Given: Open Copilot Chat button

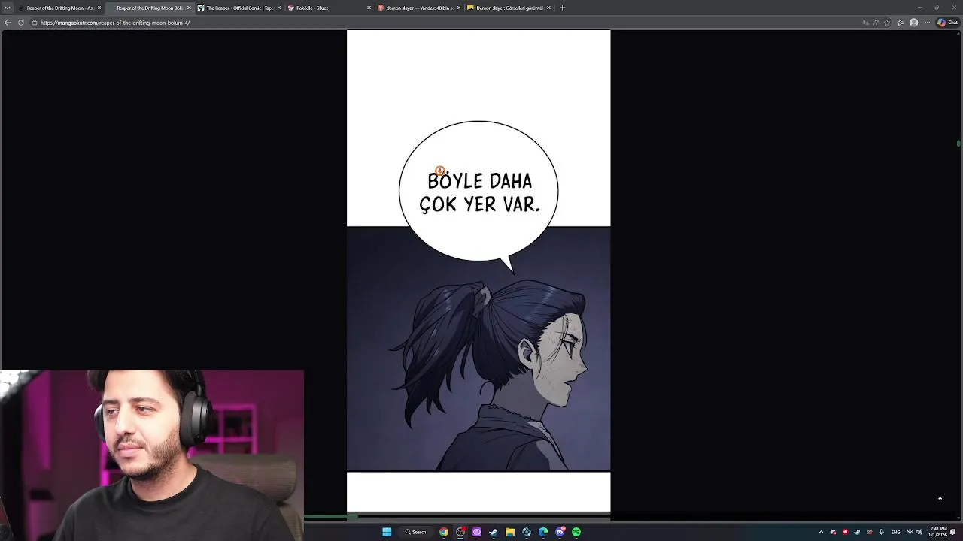Looking at the screenshot, I should (947, 23).
